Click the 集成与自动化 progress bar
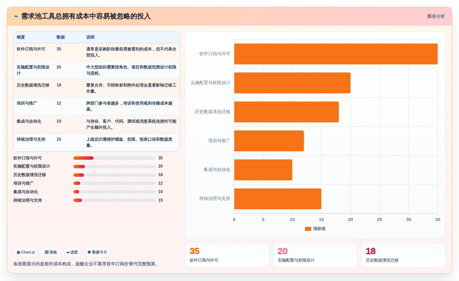 (x=114, y=192)
